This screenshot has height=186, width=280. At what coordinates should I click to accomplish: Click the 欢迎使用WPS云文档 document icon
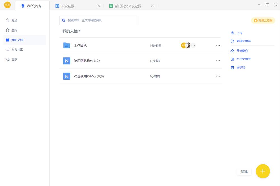pyautogui.click(x=67, y=76)
